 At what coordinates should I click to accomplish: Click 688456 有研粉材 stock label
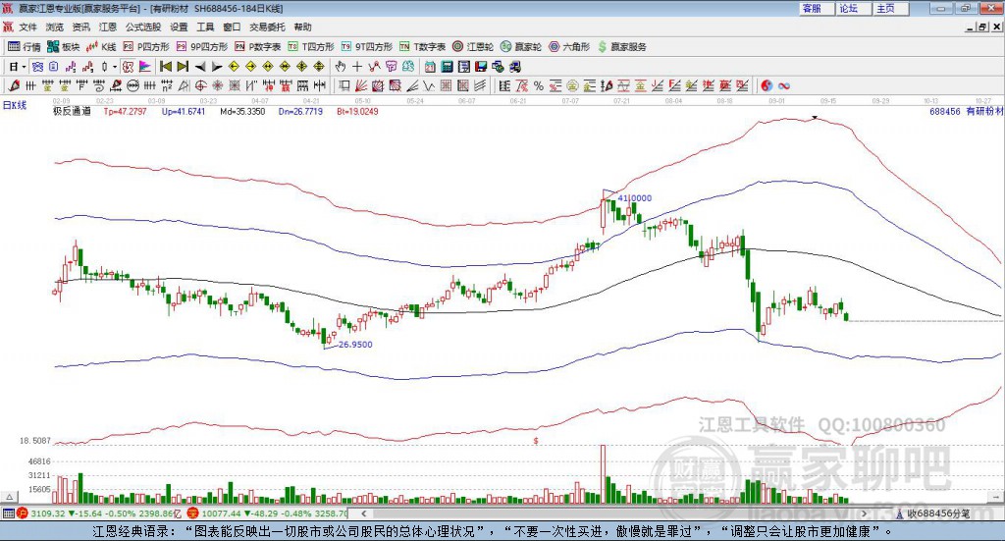(966, 111)
